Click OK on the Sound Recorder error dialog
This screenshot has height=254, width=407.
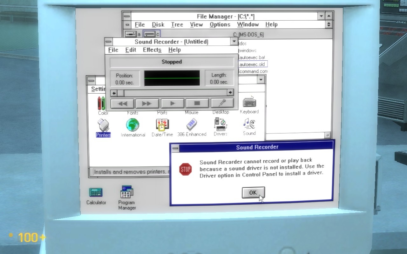click(253, 192)
